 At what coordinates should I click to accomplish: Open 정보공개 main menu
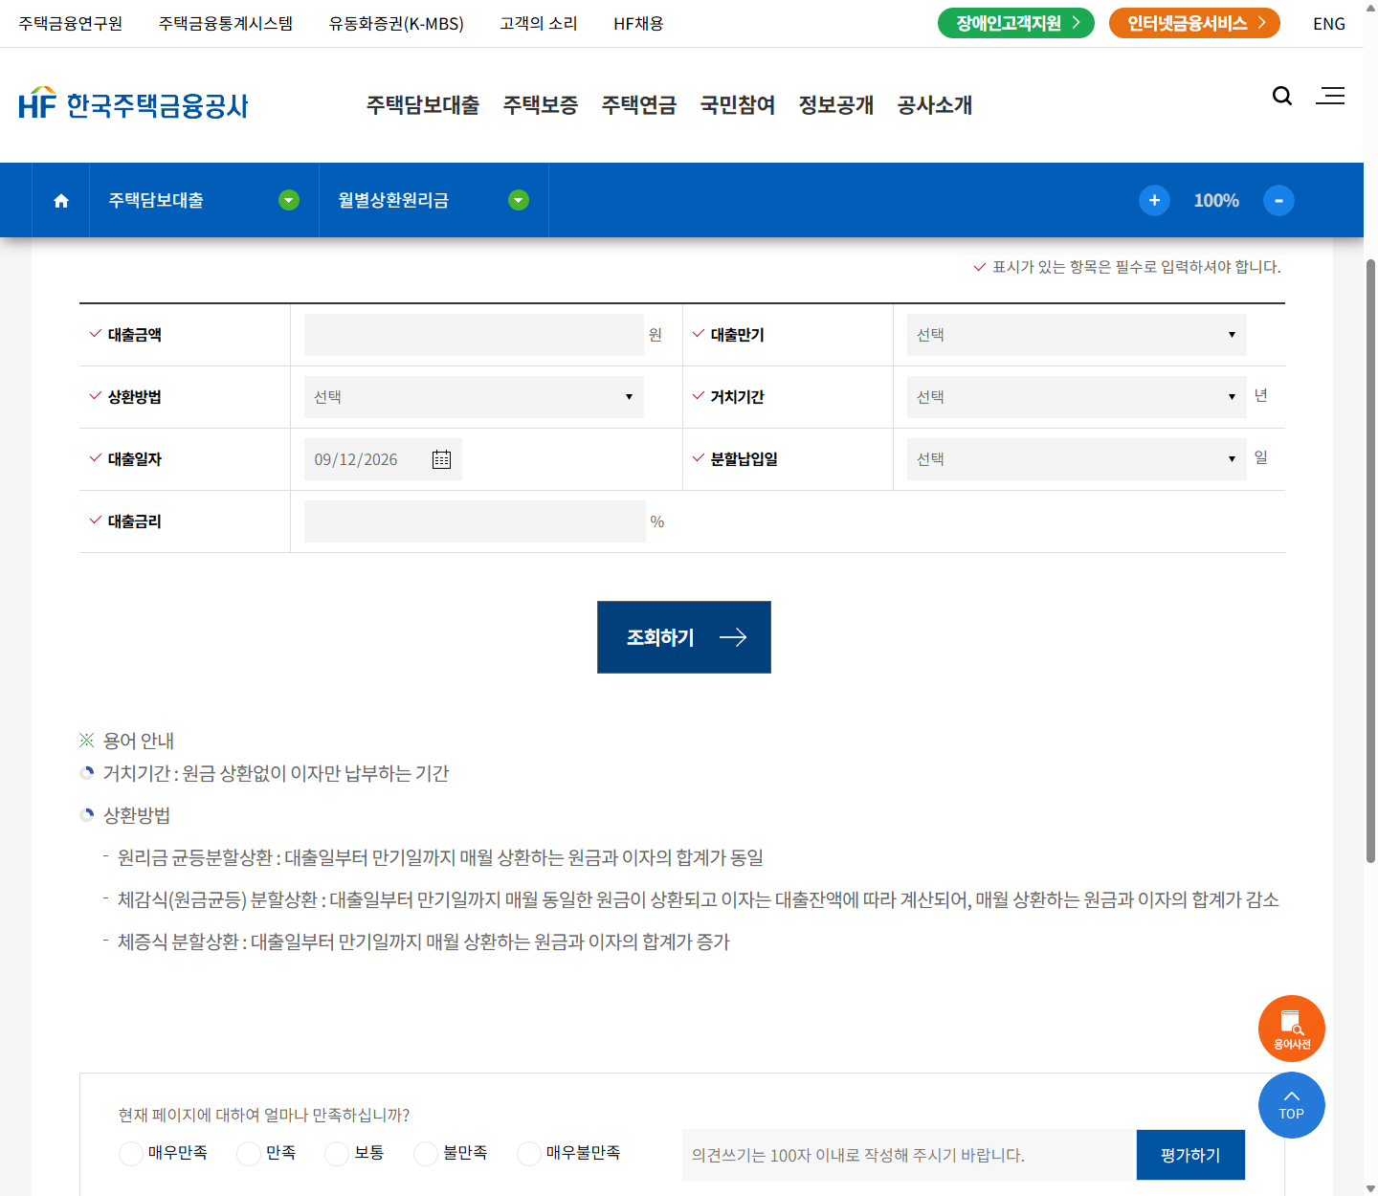836,105
